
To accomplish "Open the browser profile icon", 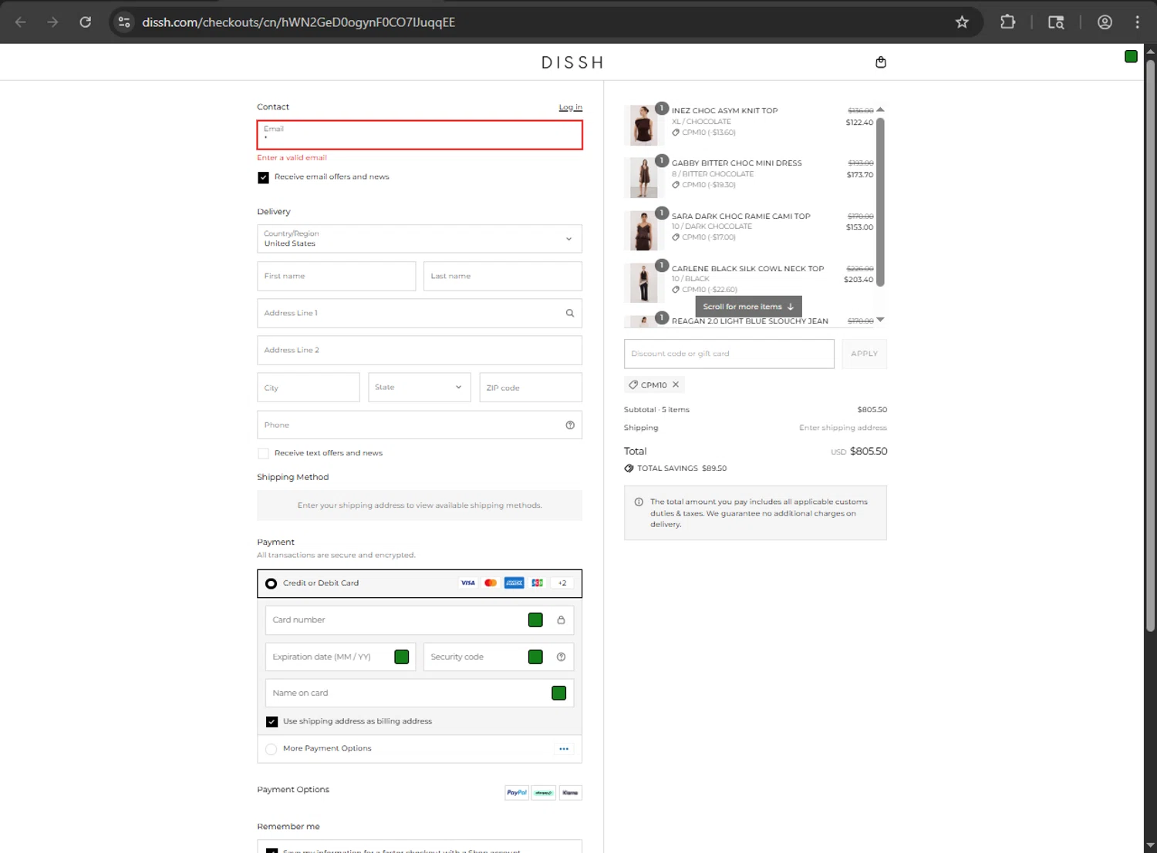I will coord(1105,22).
